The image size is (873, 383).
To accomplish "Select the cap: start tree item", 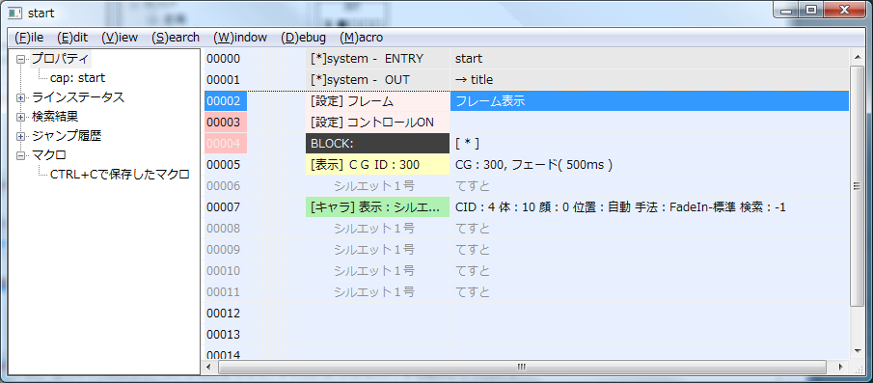I will click(x=77, y=78).
